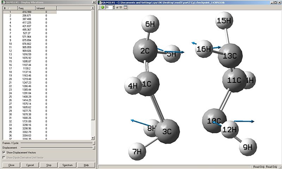Select mode 8 with frequency 571.964
Viewport: 282px width, 169px height.
click(x=30, y=37)
